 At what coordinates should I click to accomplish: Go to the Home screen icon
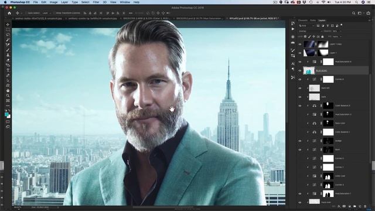[9, 13]
